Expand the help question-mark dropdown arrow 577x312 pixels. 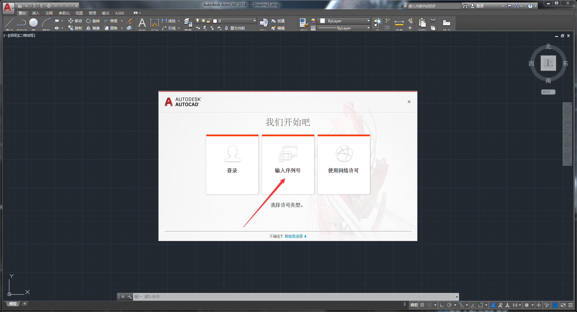[x=535, y=6]
